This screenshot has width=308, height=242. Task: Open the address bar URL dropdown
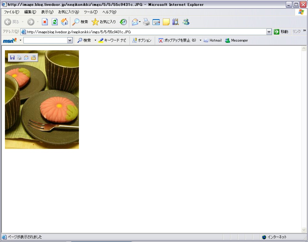pyautogui.click(x=269, y=32)
